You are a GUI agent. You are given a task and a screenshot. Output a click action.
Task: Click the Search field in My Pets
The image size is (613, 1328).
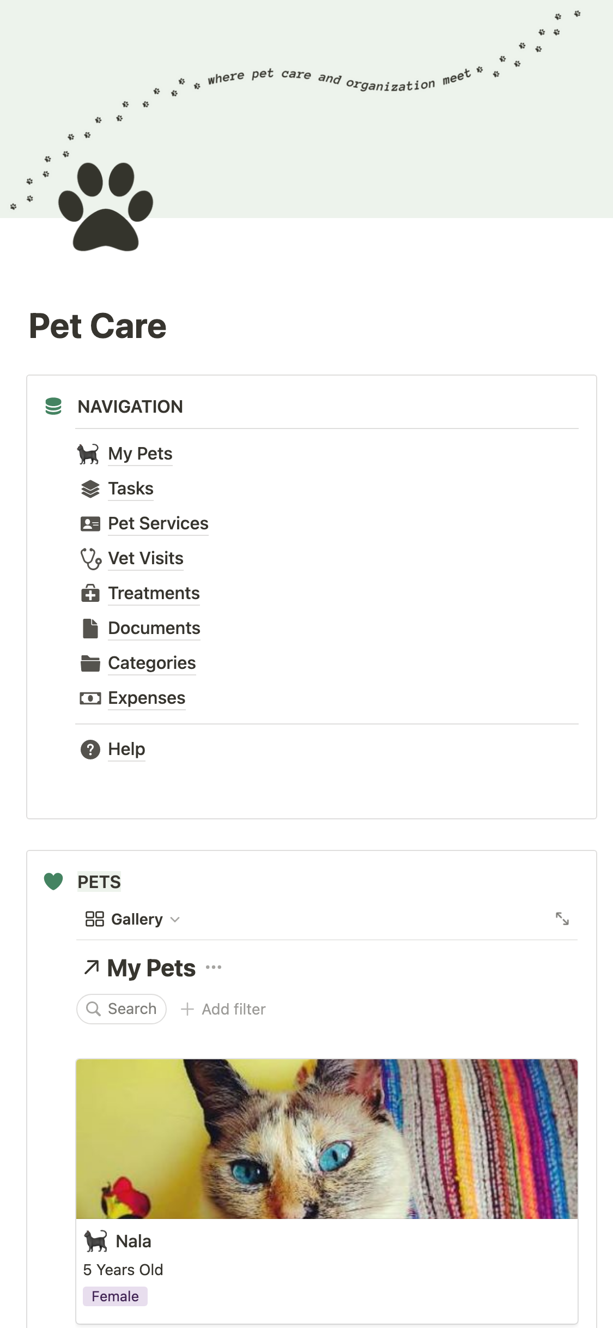click(122, 1009)
